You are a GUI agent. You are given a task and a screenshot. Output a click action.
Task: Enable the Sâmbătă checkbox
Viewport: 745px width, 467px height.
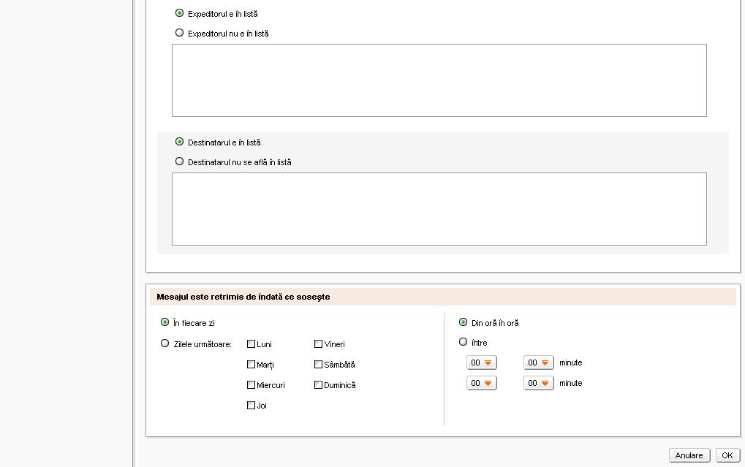coord(319,364)
